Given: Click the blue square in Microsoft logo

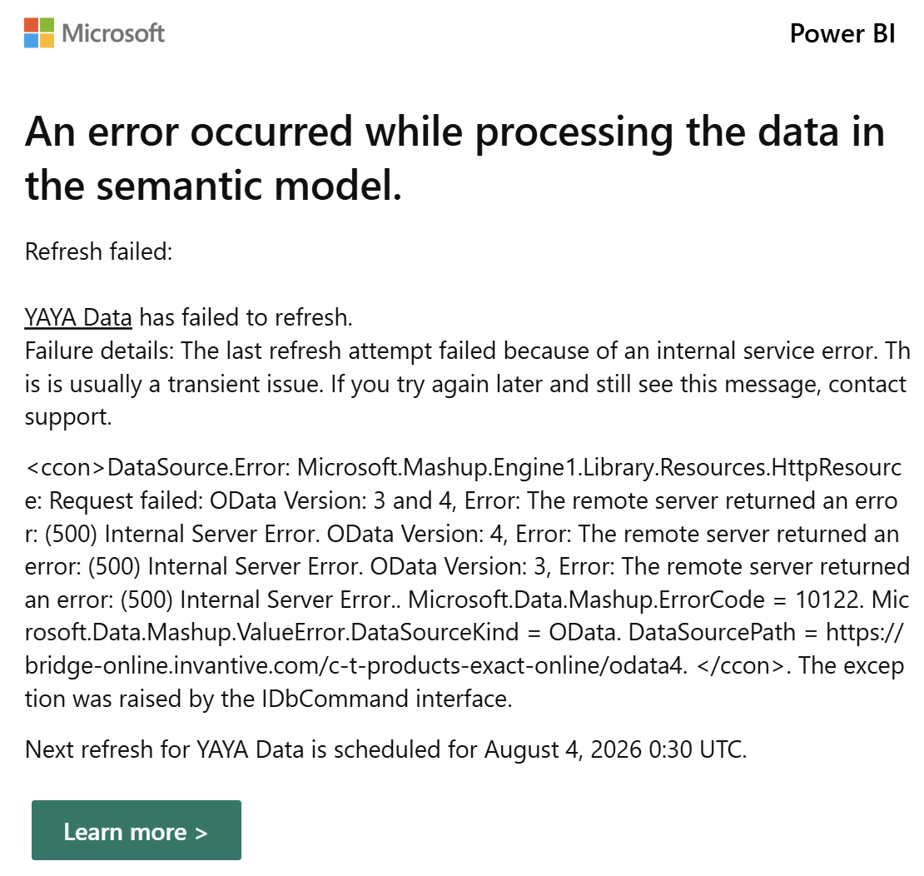Looking at the screenshot, I should [32, 41].
